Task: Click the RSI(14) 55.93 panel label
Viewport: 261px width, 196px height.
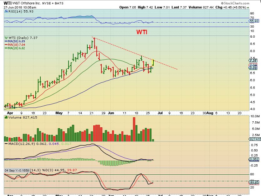Action: coord(21,12)
